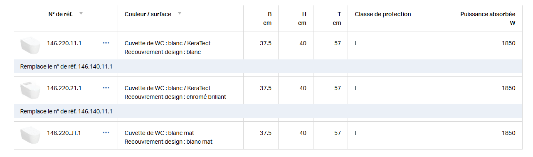
Task: Click the 146.220.21.1 toilet thumbnail
Action: tap(30, 91)
